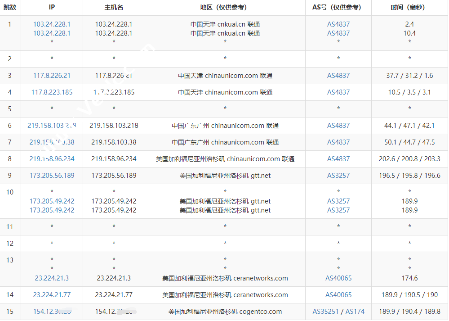Click the 219.158.103.38 IP link
This screenshot has width=449, height=321.
[52, 142]
